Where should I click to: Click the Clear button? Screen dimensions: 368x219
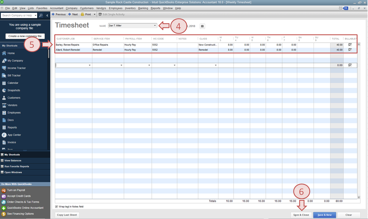click(x=348, y=215)
